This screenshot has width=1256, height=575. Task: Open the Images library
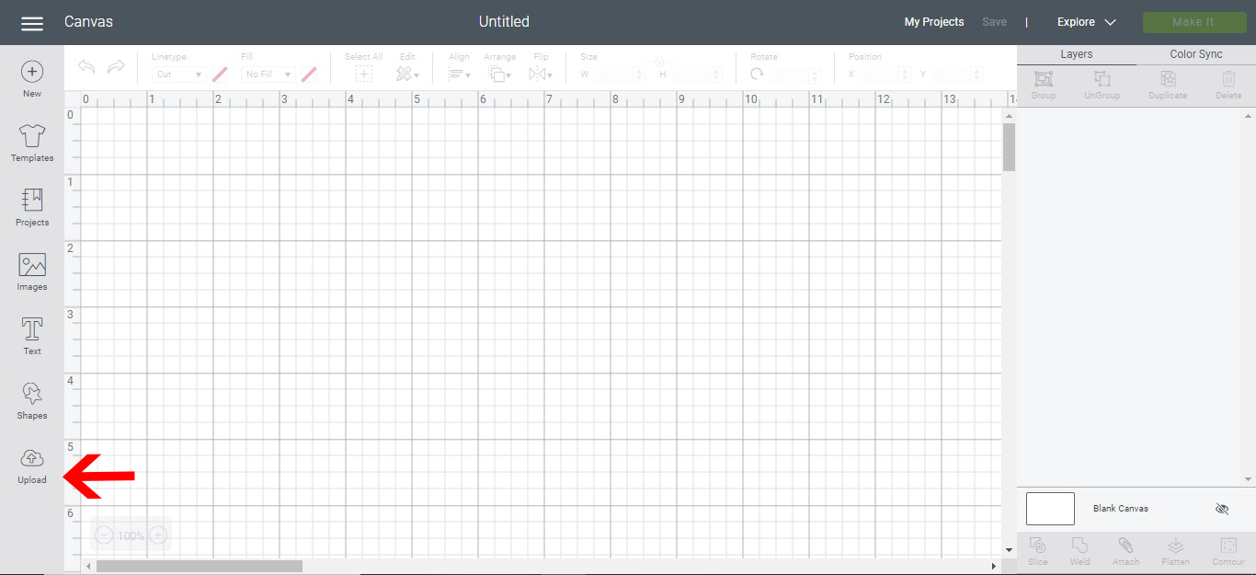click(x=32, y=272)
